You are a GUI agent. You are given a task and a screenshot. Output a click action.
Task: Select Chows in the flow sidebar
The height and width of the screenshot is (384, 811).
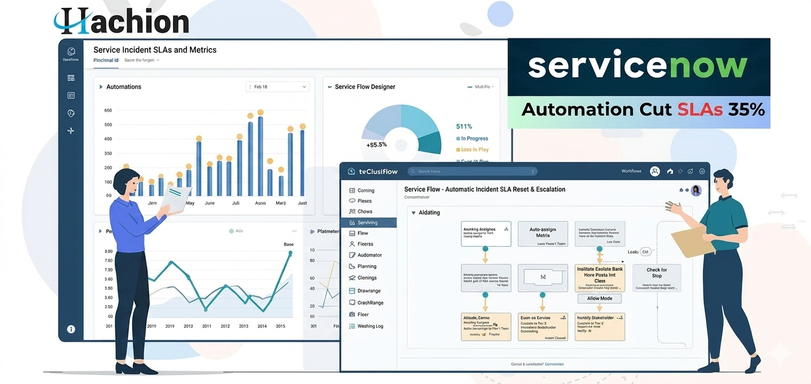[360, 212]
